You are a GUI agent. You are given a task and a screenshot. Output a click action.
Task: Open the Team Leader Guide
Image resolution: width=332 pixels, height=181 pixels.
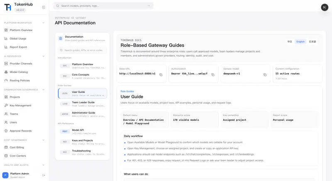tap(82, 104)
